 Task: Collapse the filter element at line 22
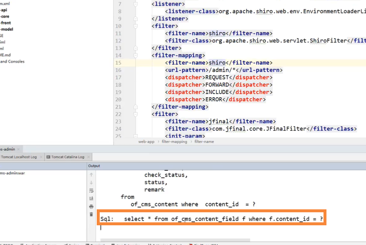tap(135, 114)
